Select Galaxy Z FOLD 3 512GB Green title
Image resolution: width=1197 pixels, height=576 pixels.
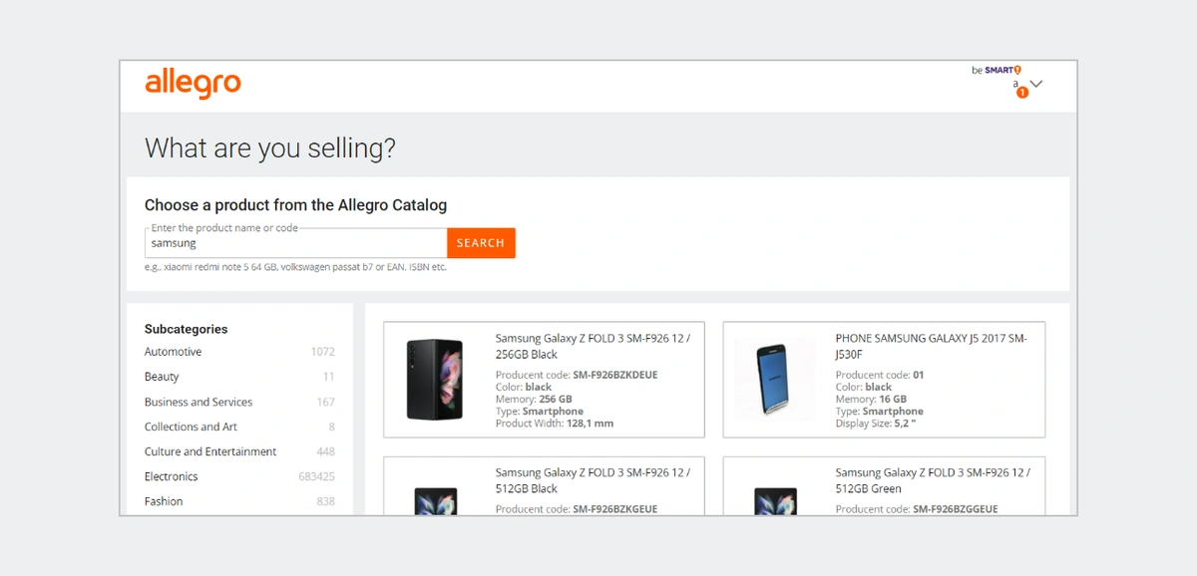coord(933,480)
